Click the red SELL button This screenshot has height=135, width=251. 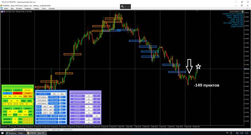click(x=18, y=93)
